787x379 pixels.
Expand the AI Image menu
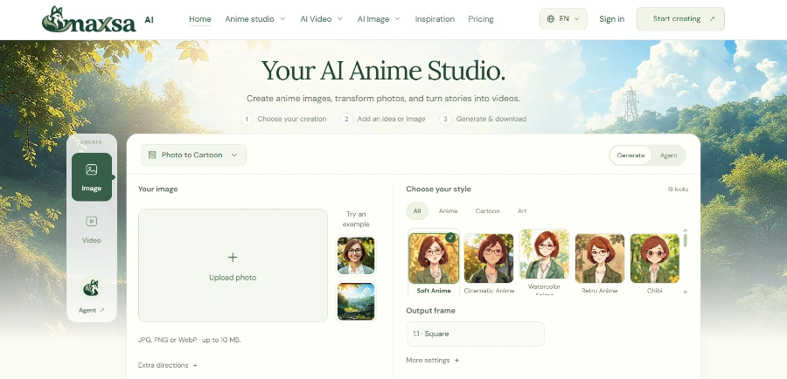coord(379,19)
